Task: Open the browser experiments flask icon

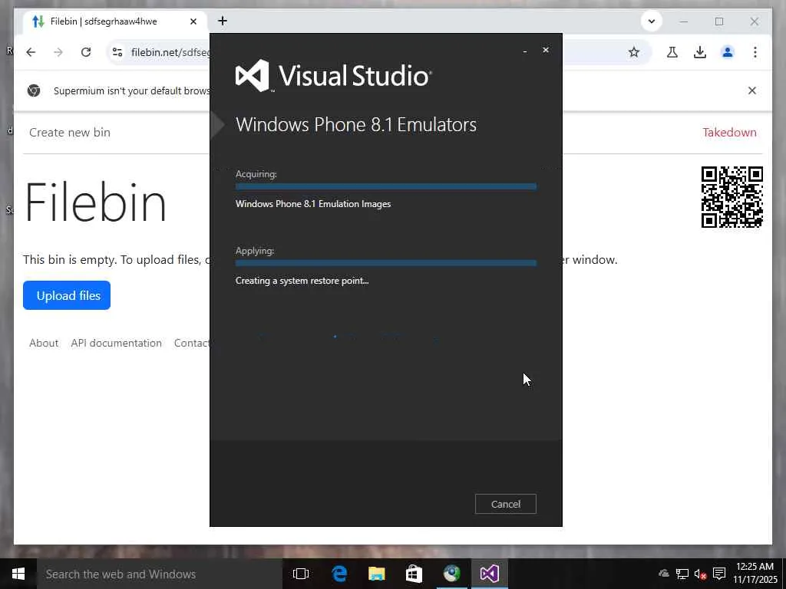Action: tap(672, 52)
